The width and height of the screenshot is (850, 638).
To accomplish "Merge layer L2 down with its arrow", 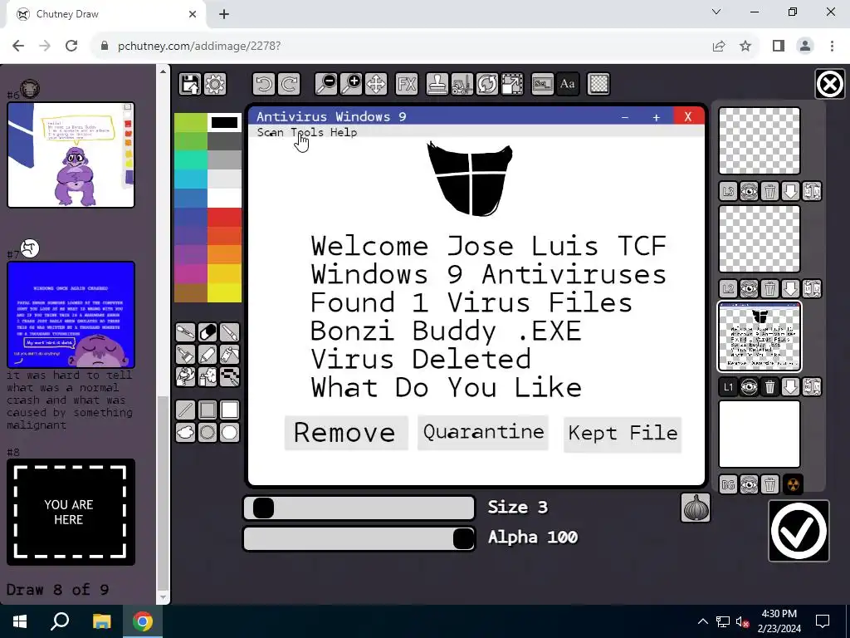I will coord(791,288).
